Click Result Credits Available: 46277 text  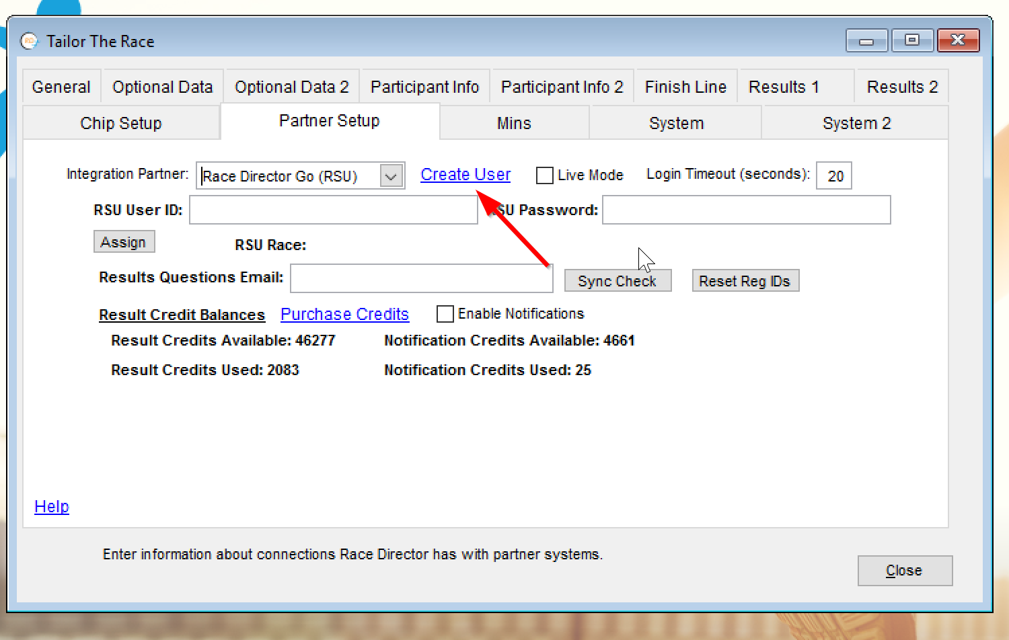point(223,341)
